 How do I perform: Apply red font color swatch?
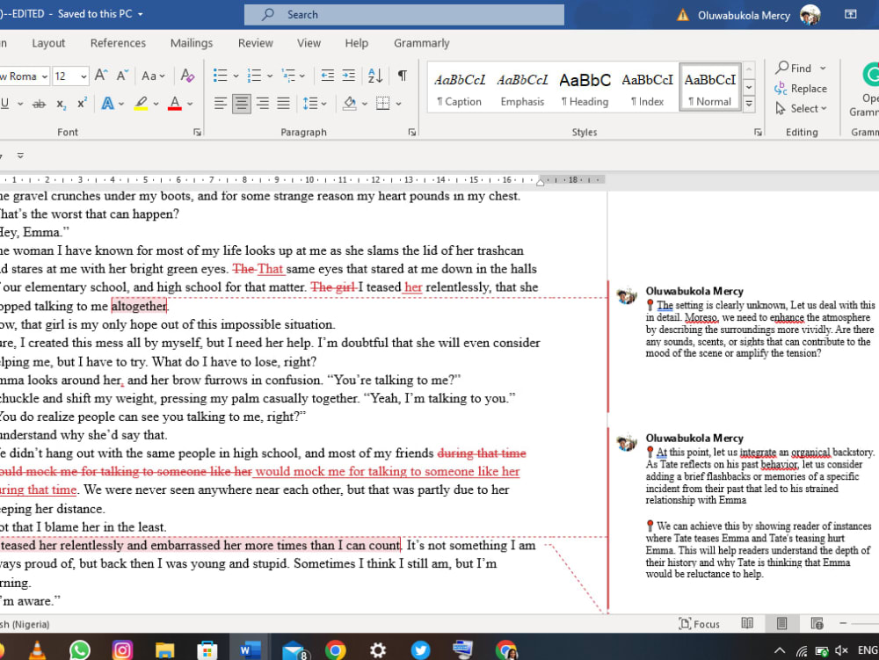click(x=176, y=103)
